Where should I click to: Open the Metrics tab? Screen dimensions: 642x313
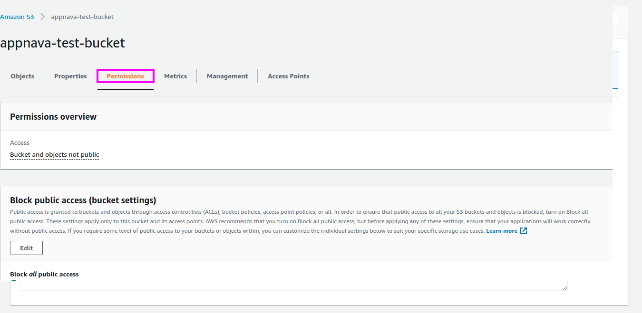tap(175, 76)
